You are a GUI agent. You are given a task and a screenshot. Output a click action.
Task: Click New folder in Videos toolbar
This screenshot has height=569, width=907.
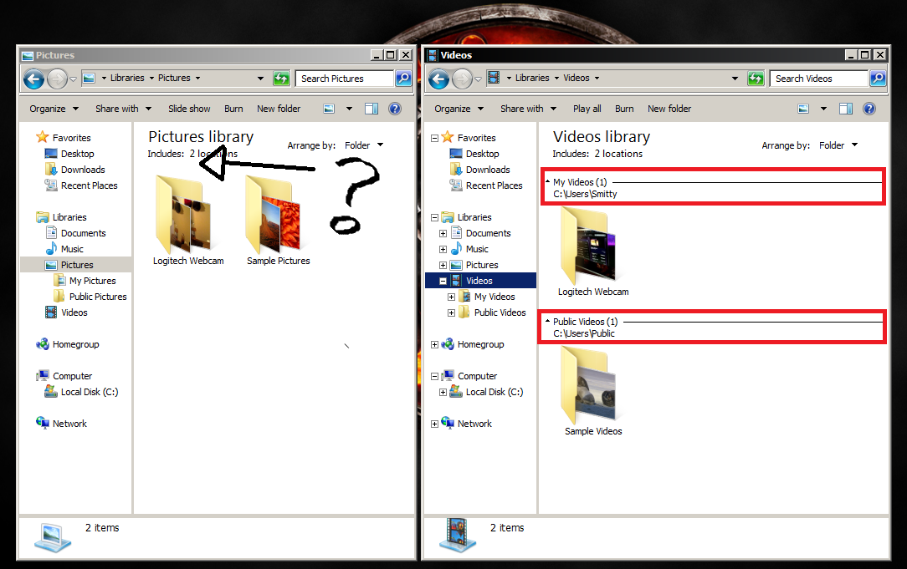click(x=669, y=109)
